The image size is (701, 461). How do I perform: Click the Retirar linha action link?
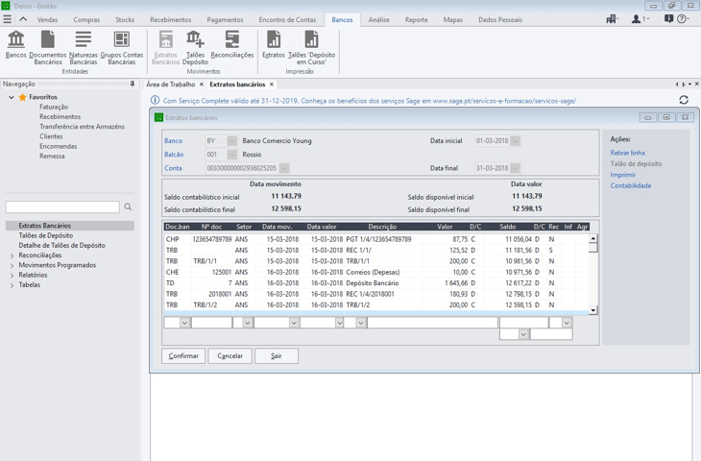tap(627, 153)
